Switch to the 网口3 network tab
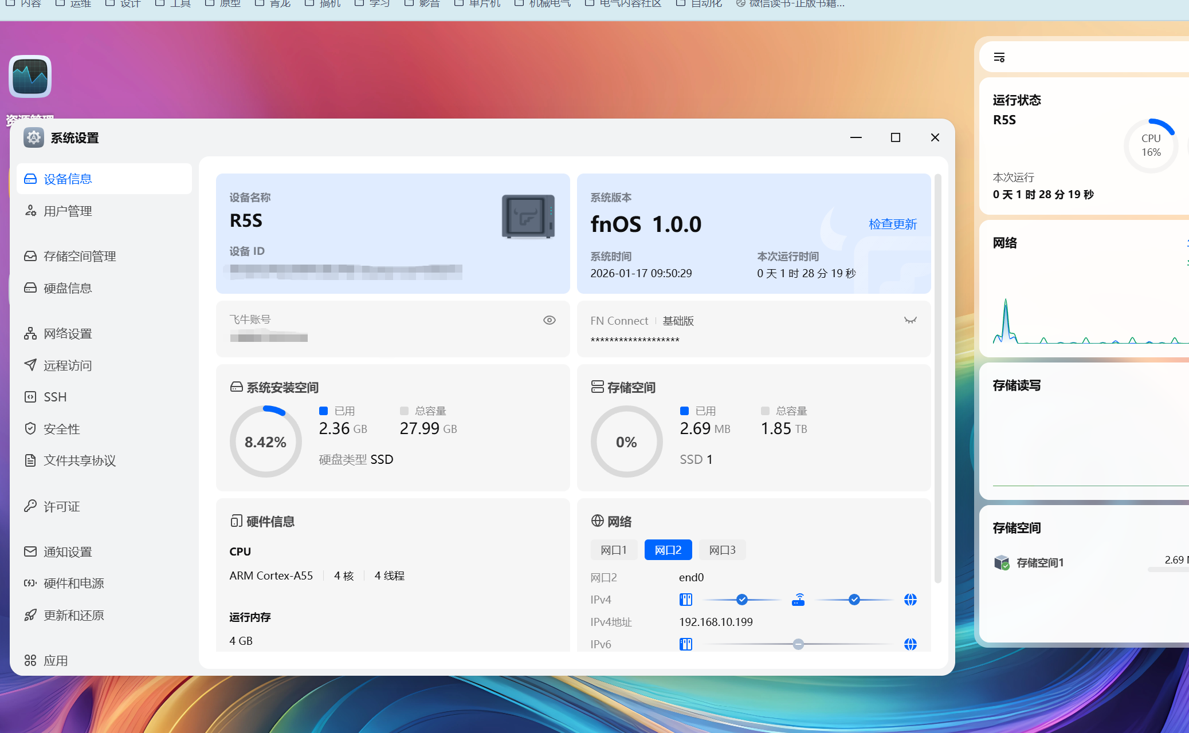The width and height of the screenshot is (1189, 733). point(721,550)
